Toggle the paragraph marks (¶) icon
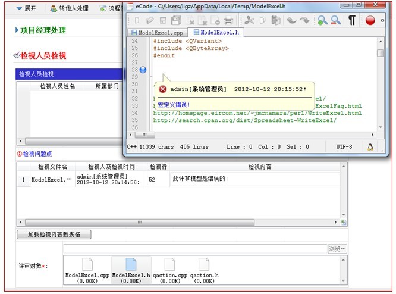 [352, 21]
